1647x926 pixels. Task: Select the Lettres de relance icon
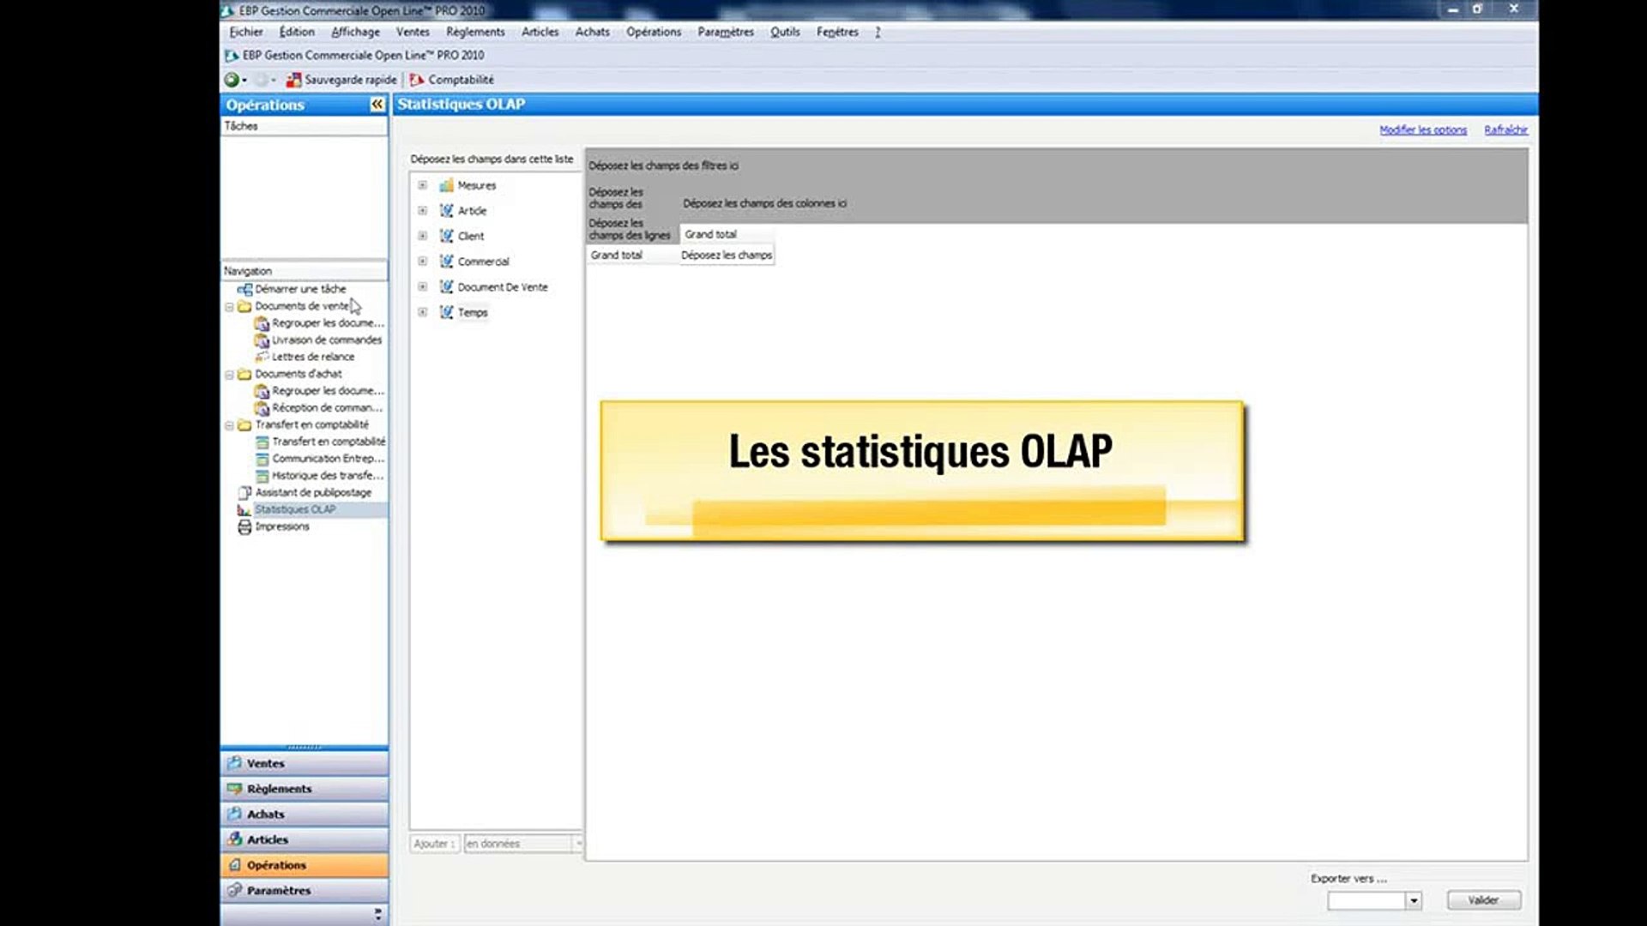[263, 356]
